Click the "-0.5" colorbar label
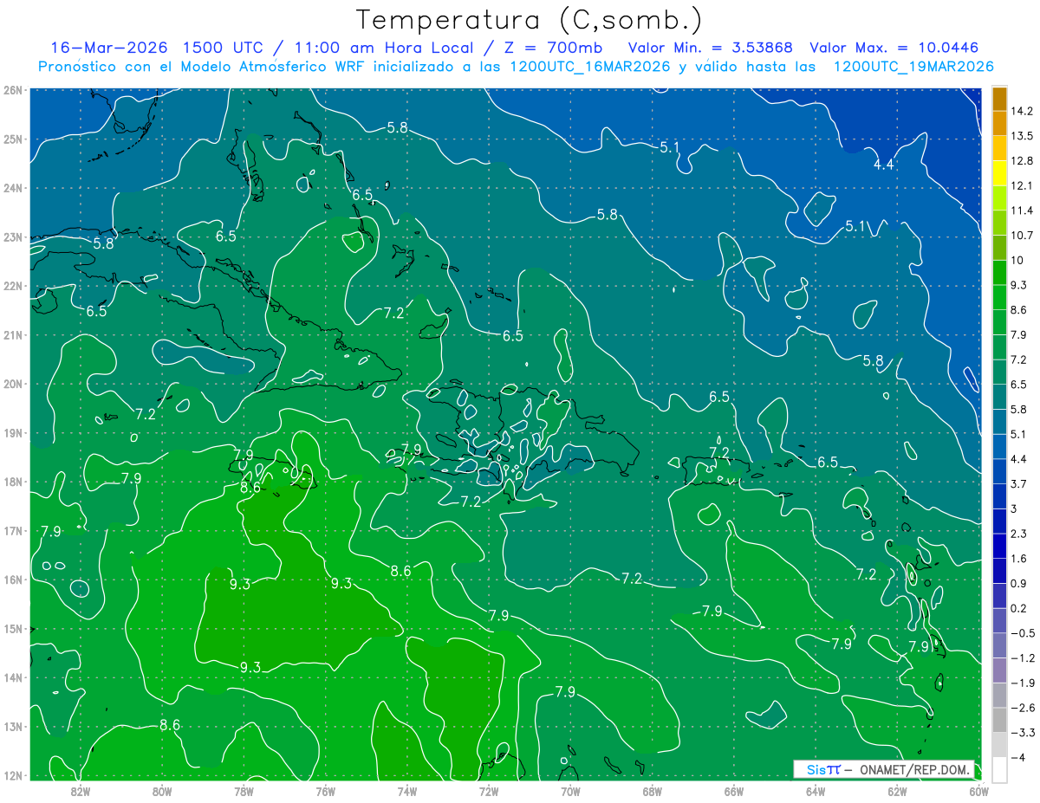The image size is (1040, 803). (1022, 633)
